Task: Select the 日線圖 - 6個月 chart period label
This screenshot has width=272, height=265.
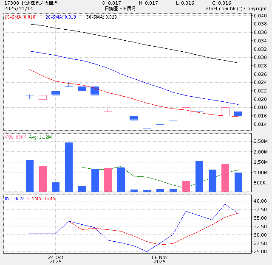Action: pos(120,8)
